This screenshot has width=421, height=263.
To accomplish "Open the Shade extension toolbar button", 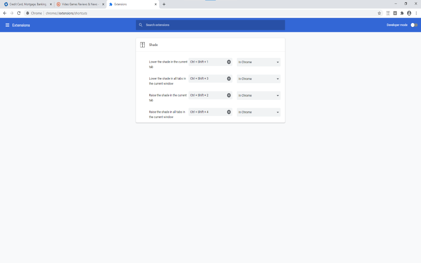I will (388, 13).
